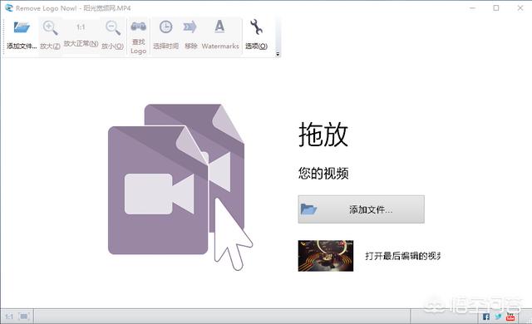Screen dimensions: 532x324
Task: Click the Remove Logo Now app icon in the title bar
Action: 9,7
